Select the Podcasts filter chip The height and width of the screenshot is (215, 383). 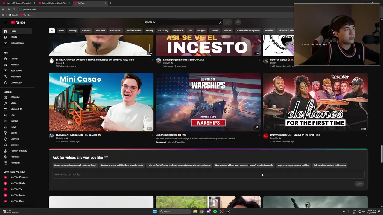click(x=86, y=30)
